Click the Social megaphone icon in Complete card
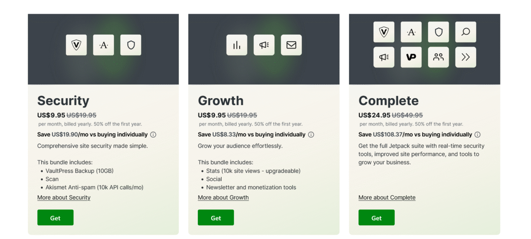 (x=384, y=57)
